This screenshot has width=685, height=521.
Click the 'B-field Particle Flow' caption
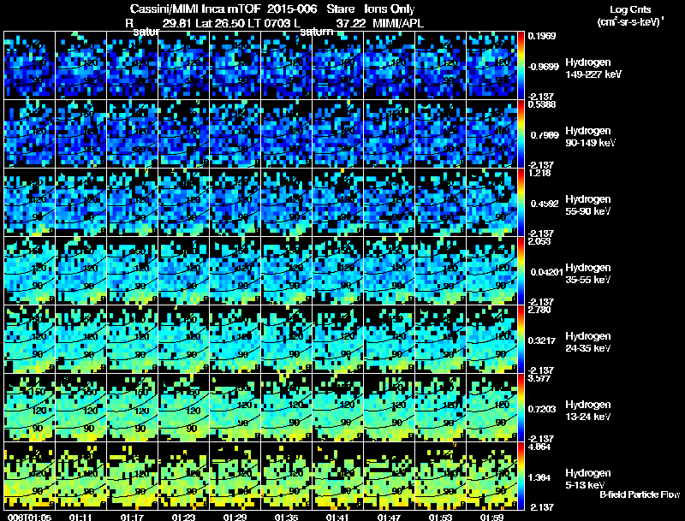coord(640,494)
